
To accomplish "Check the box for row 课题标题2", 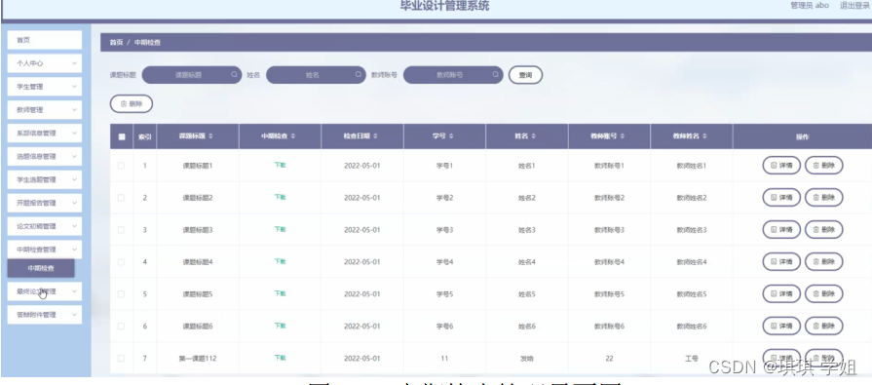I will pyautogui.click(x=121, y=198).
